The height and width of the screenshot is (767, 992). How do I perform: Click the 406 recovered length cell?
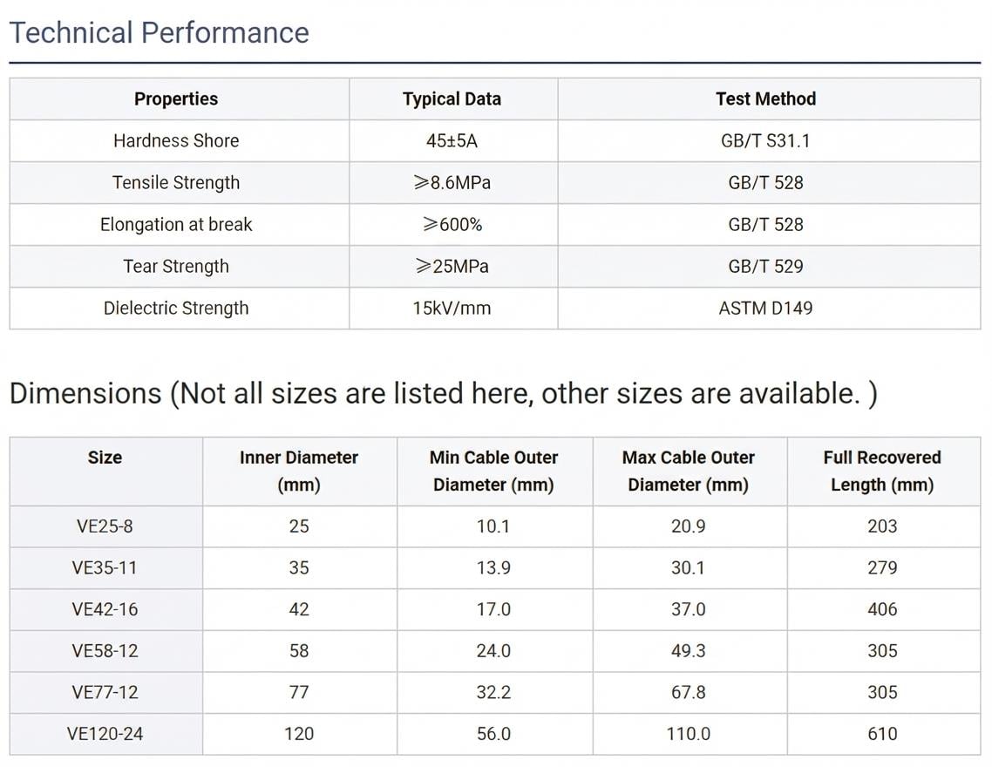pyautogui.click(x=882, y=609)
